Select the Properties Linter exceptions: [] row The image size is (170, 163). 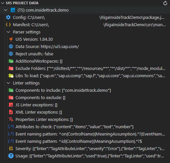[x=85, y=120]
